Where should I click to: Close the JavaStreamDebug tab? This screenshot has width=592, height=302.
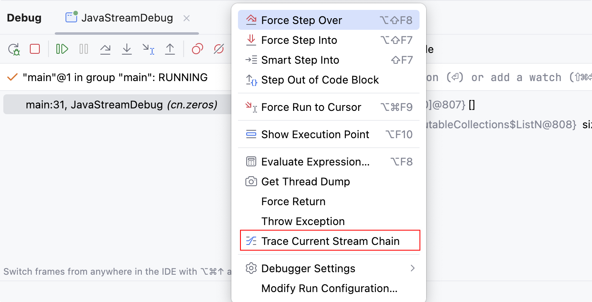pyautogui.click(x=186, y=18)
